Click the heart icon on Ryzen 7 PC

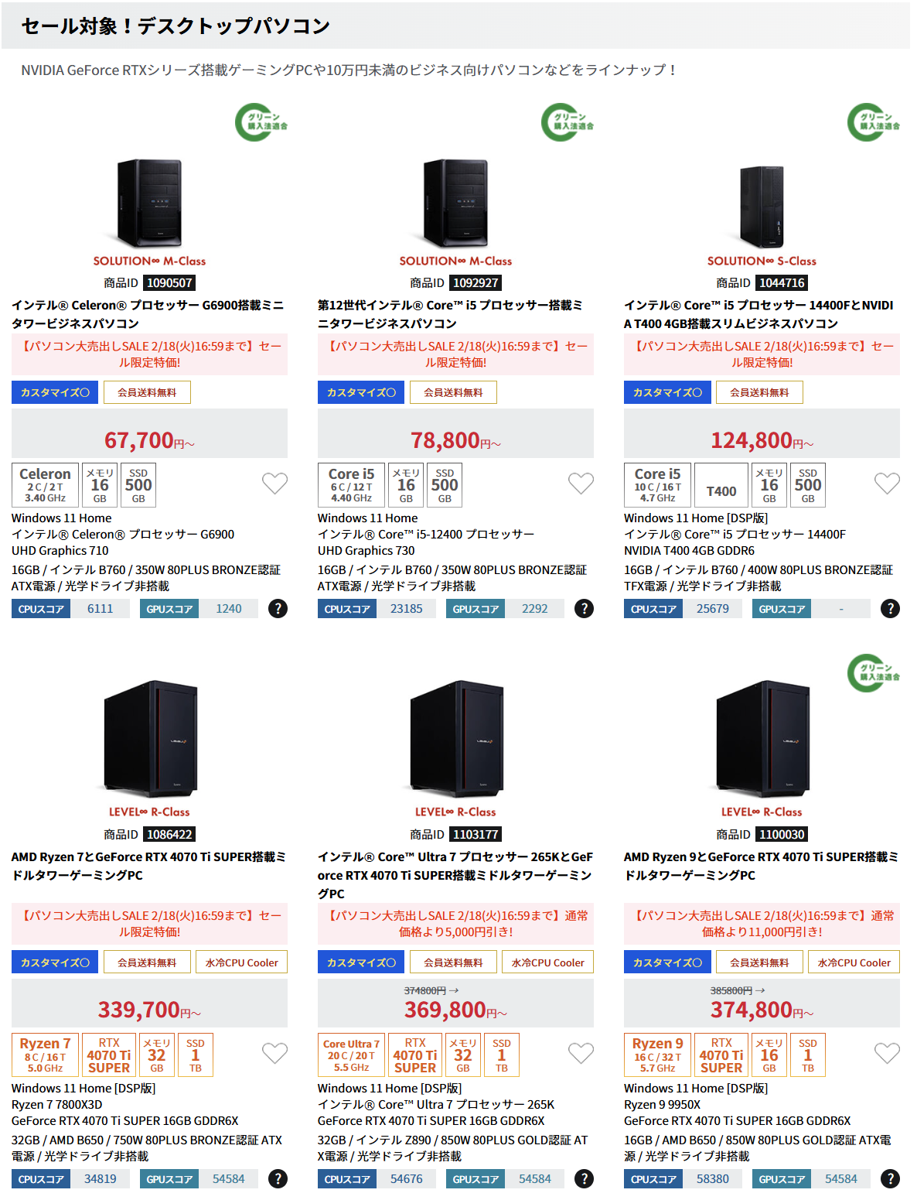274,1053
